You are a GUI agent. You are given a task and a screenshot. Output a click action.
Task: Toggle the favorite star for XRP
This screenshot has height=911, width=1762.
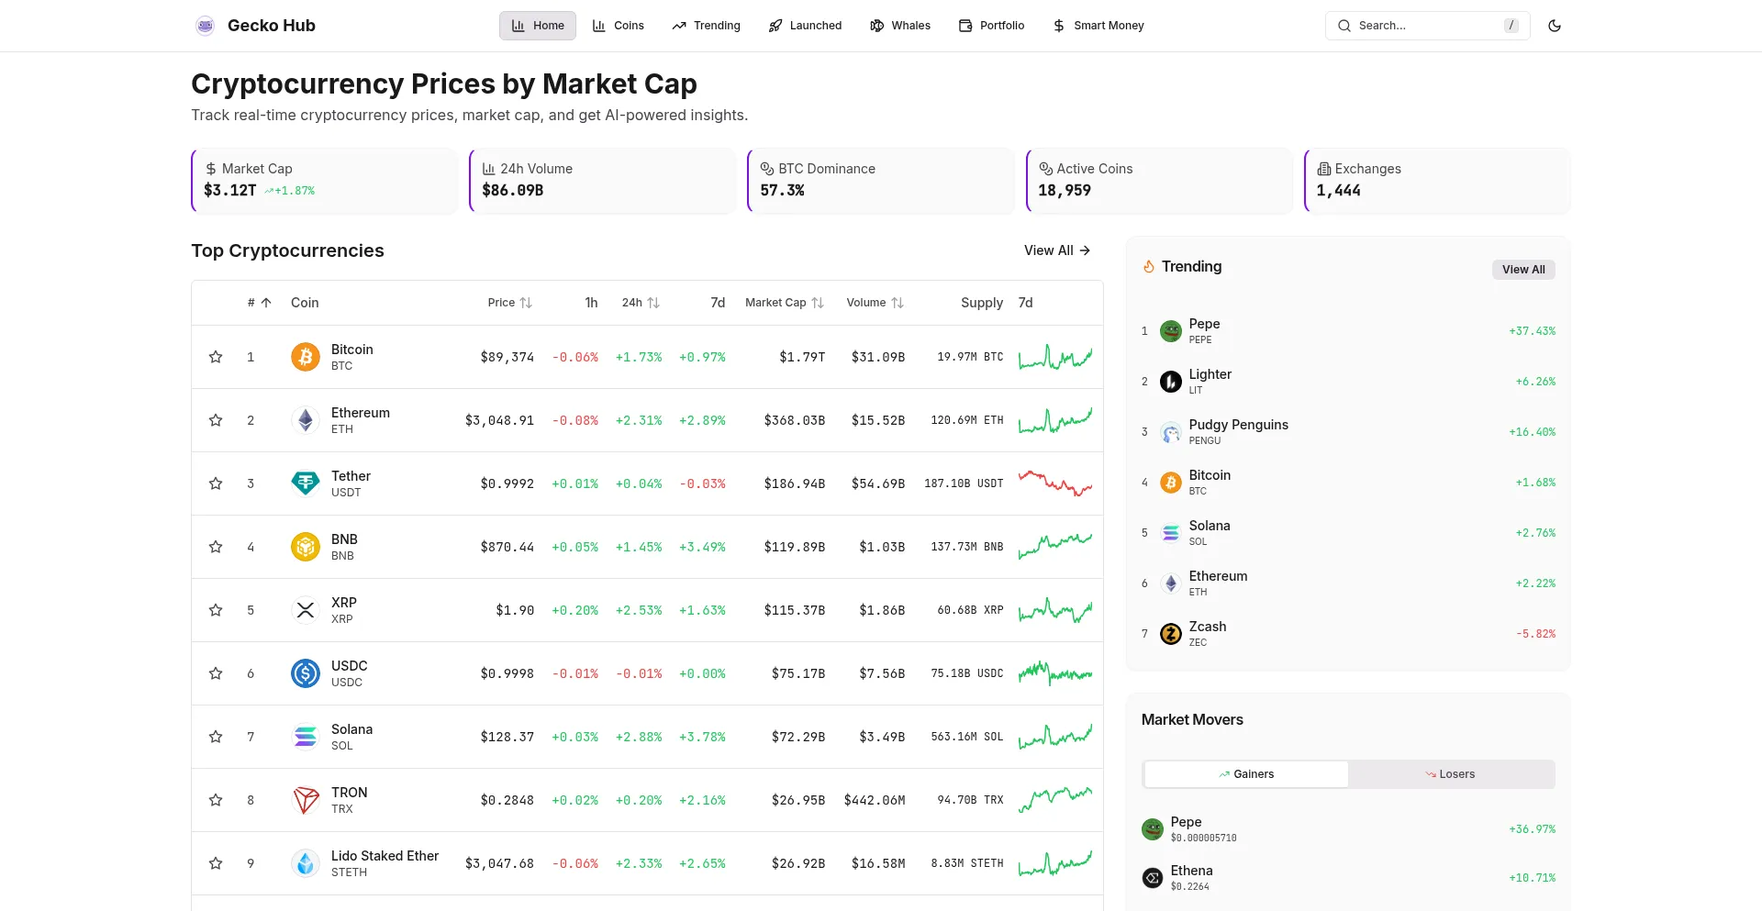pyautogui.click(x=216, y=610)
